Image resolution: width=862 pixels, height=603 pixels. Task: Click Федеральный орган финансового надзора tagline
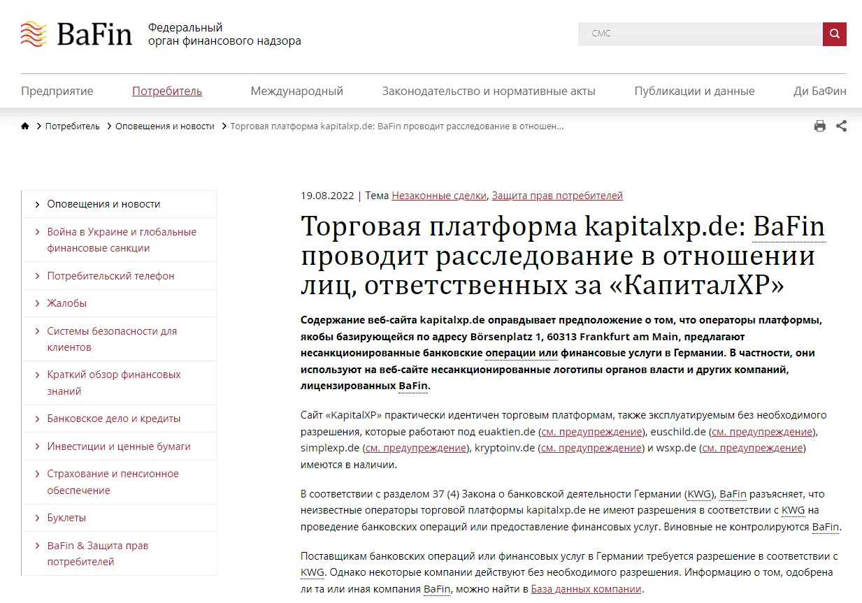224,34
